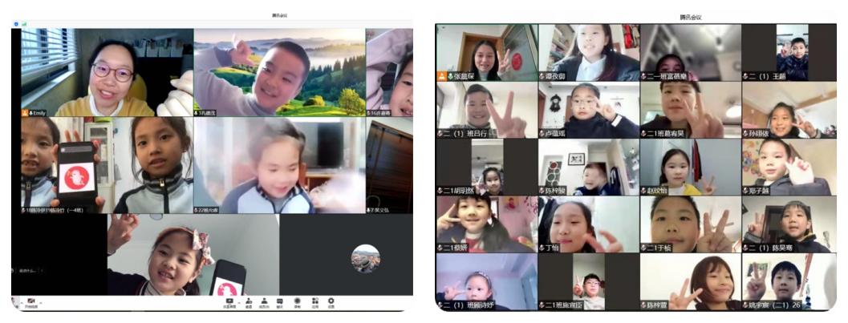Expand the arrow next to Start Video
The image size is (848, 323).
(39, 301)
